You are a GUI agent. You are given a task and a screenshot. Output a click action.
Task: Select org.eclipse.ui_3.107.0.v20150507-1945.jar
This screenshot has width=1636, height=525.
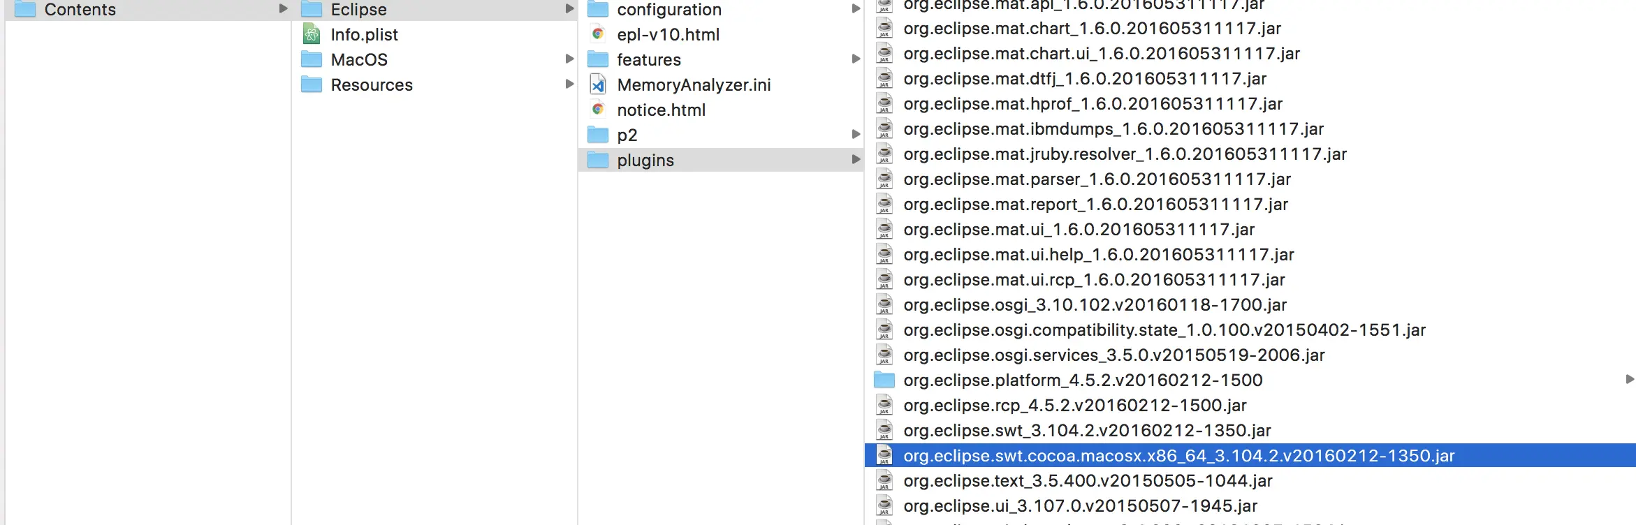click(x=1080, y=506)
